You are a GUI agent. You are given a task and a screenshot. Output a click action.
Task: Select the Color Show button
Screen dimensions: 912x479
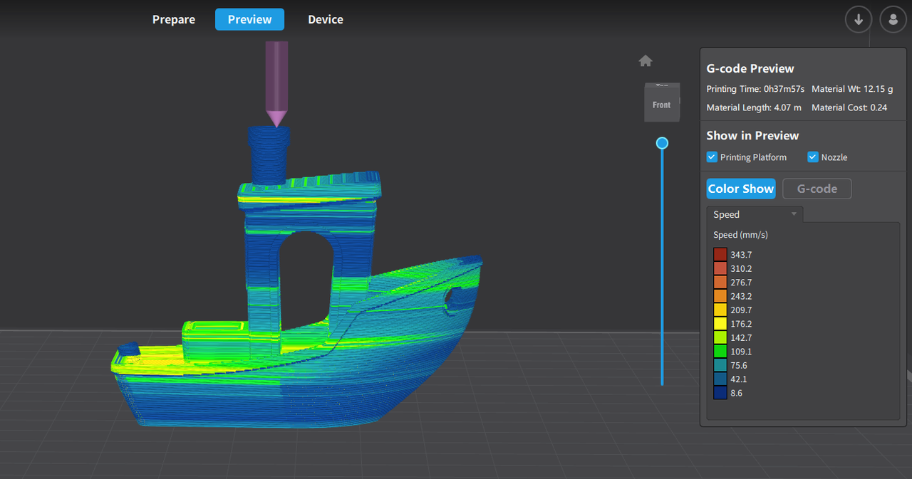[741, 189]
